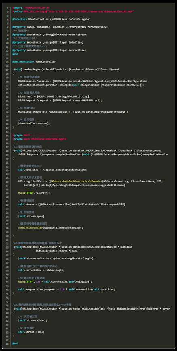Click the [self.stream open]; statement
Viewport: 177px width, 351px height.
pyautogui.click(x=32, y=216)
